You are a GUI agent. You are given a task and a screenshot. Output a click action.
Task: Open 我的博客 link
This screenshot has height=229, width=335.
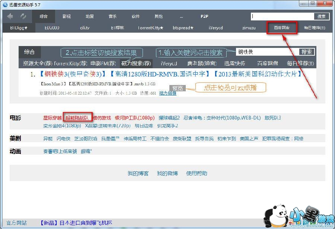[x=138, y=173]
